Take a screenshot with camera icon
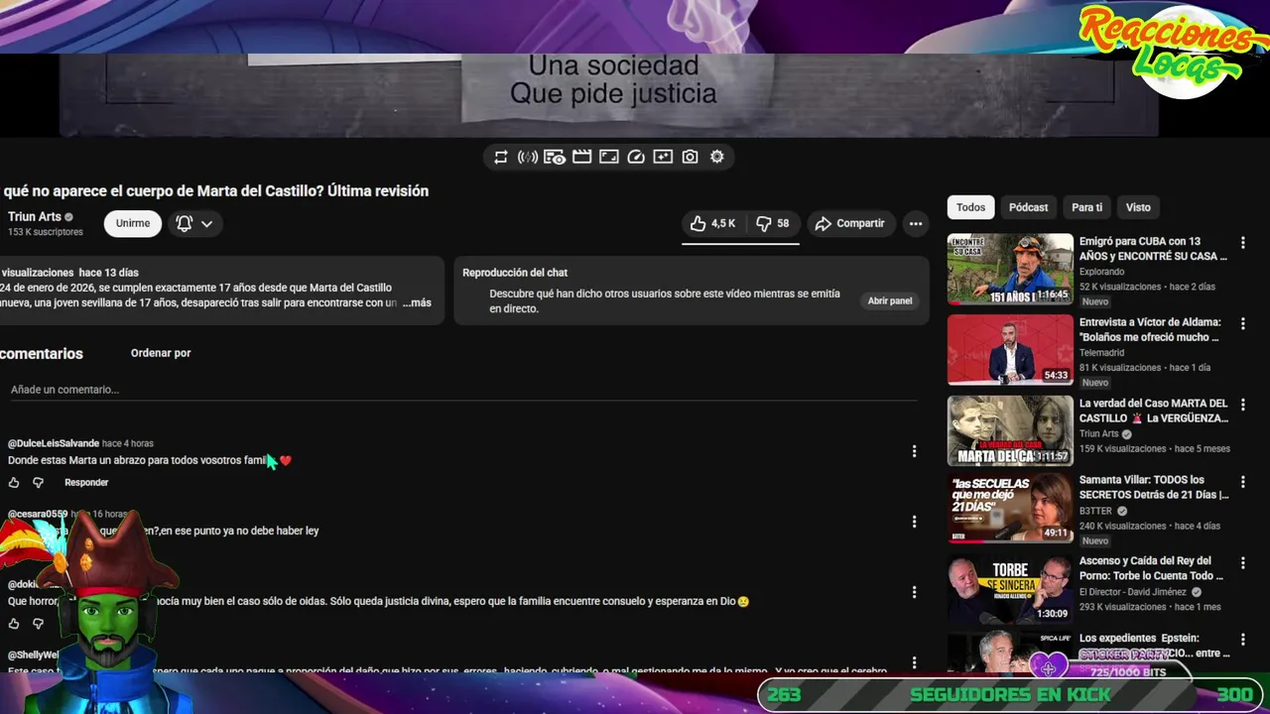 tap(690, 157)
